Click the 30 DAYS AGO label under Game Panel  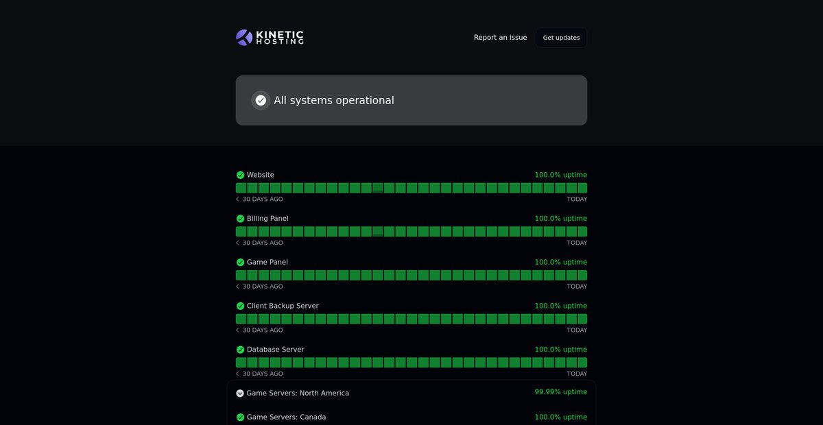[x=263, y=287]
